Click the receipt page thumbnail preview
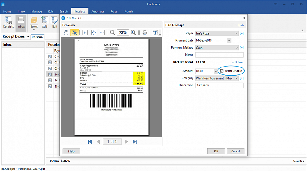307x172 pixels. [x=111, y=87]
